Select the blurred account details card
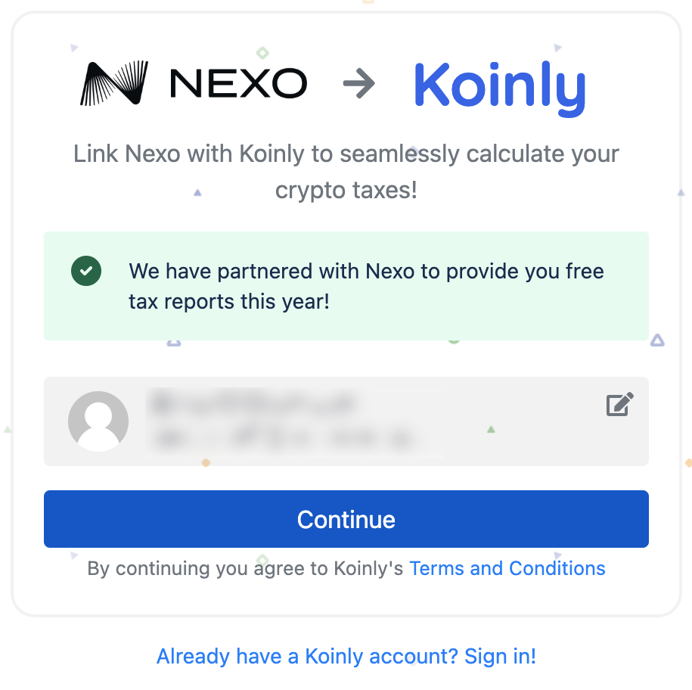Screen dimensions: 692x690 tap(346, 421)
